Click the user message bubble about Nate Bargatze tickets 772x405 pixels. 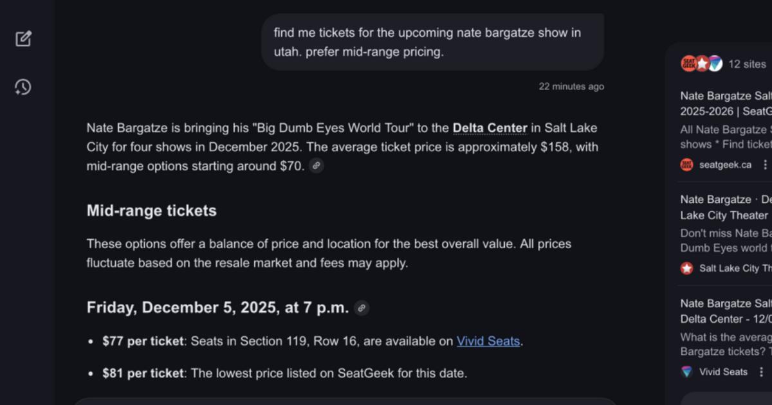[432, 42]
